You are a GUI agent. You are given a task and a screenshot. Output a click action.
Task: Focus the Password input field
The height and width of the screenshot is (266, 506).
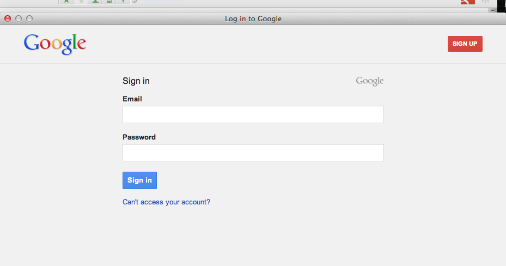point(253,153)
